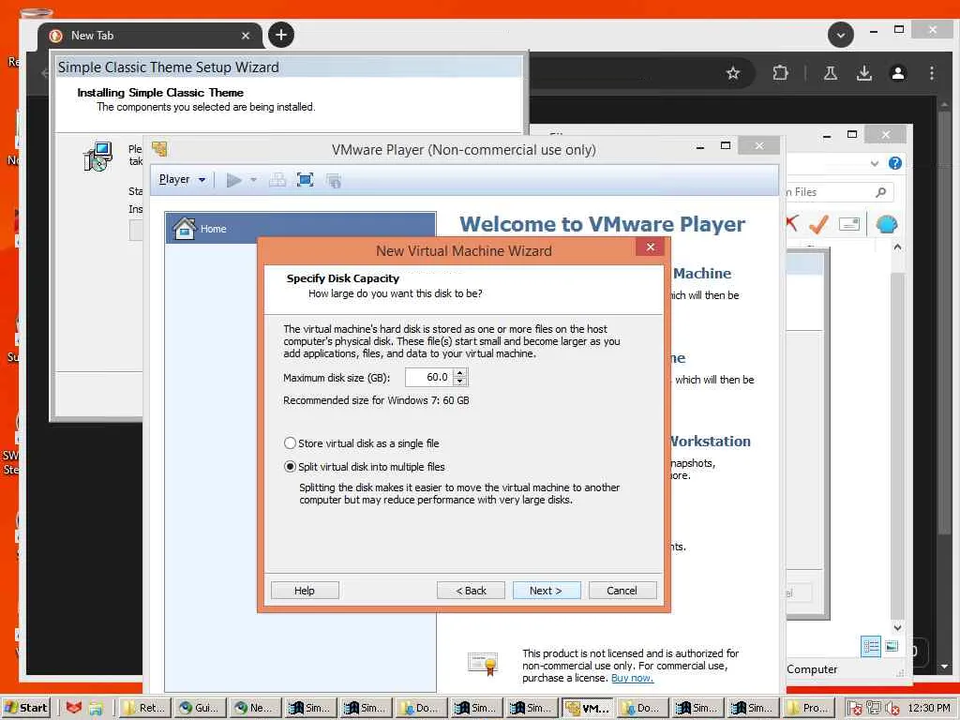Open the browser extensions puzzle icon

(780, 73)
